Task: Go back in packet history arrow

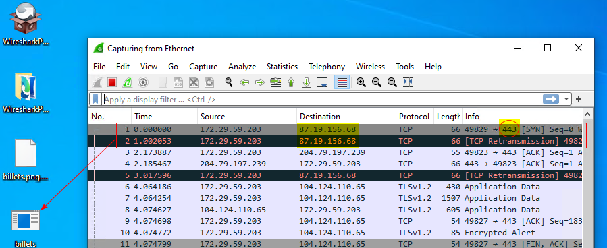Action: click(x=244, y=82)
